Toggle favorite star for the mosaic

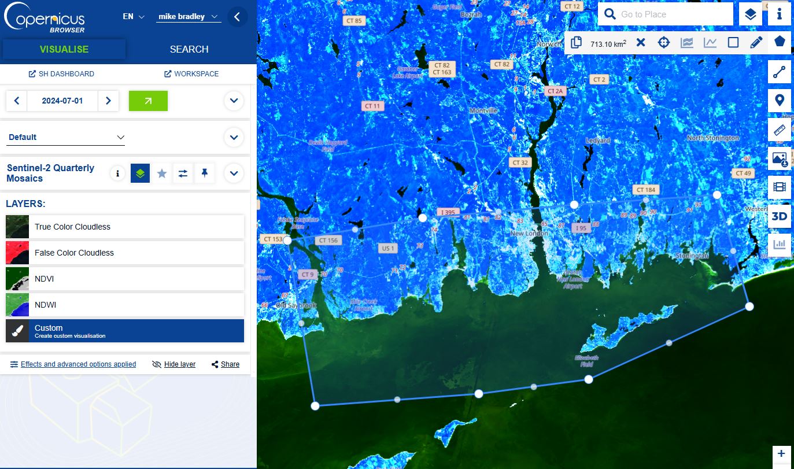point(162,173)
